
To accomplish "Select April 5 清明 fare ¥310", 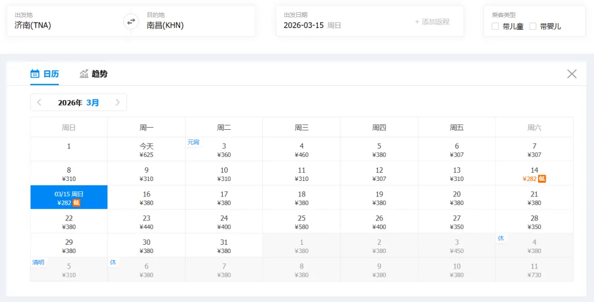I will coord(69,270).
